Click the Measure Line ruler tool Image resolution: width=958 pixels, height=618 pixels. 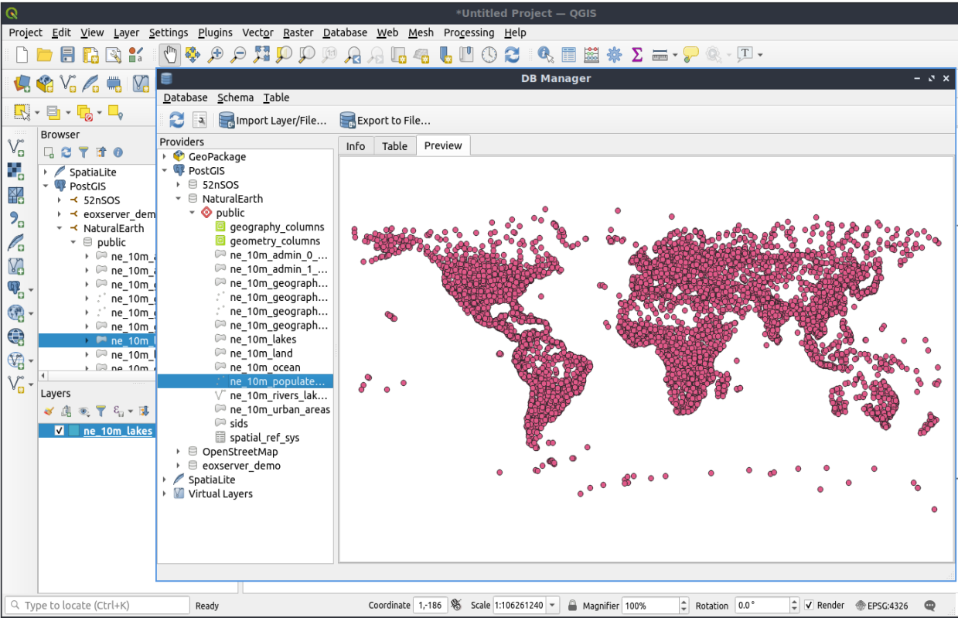660,54
